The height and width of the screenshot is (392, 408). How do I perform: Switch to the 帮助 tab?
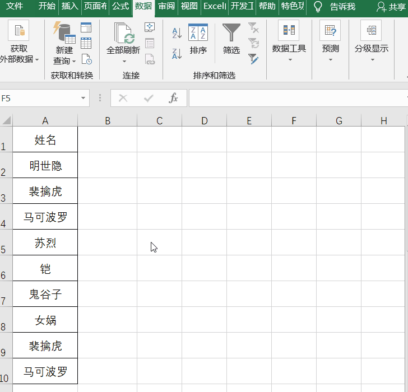[x=267, y=6]
